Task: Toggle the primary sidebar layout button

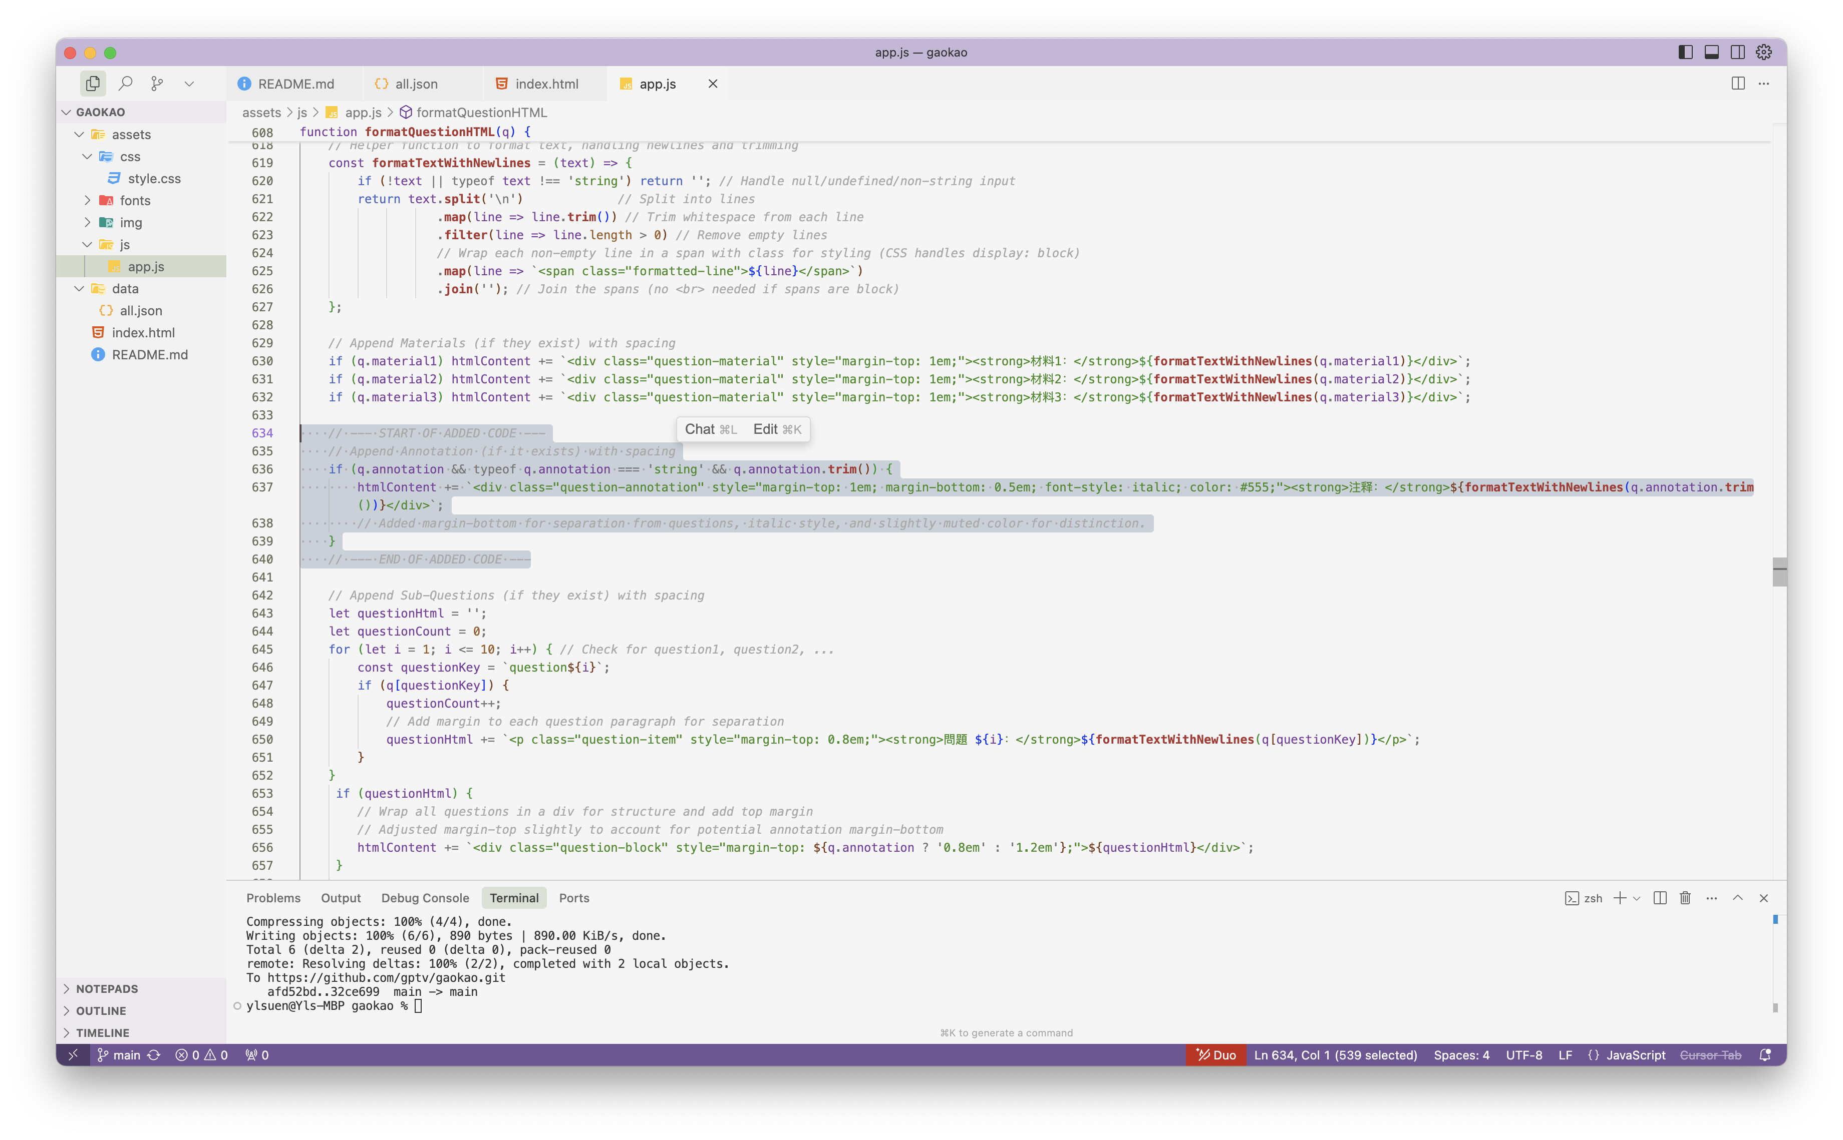Action: click(x=1685, y=52)
